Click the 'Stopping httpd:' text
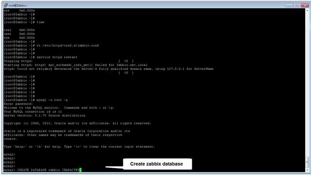311x175 pixels. click(x=18, y=61)
